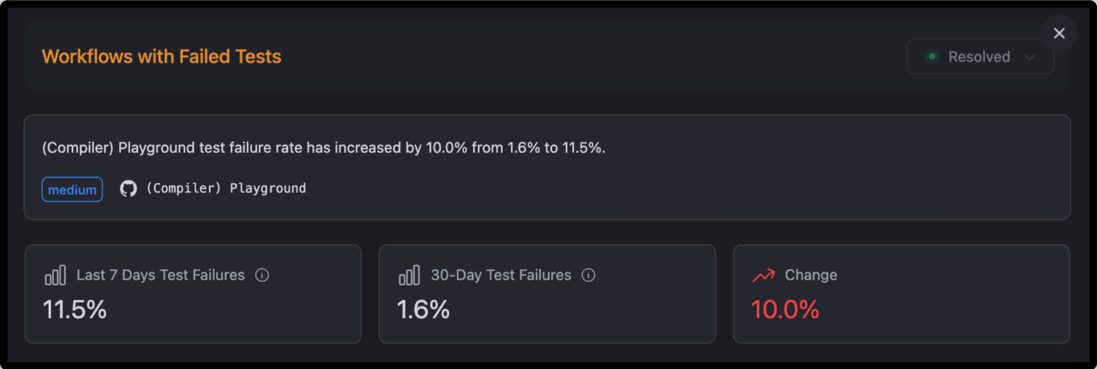Click the close X in the top-right corner
This screenshot has width=1097, height=369.
click(1059, 33)
